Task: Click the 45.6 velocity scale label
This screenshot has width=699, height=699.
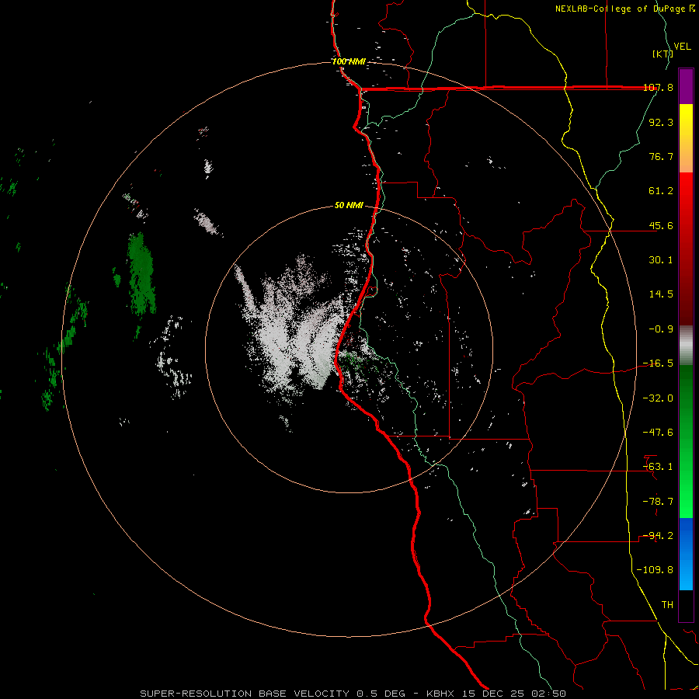Action: [661, 225]
